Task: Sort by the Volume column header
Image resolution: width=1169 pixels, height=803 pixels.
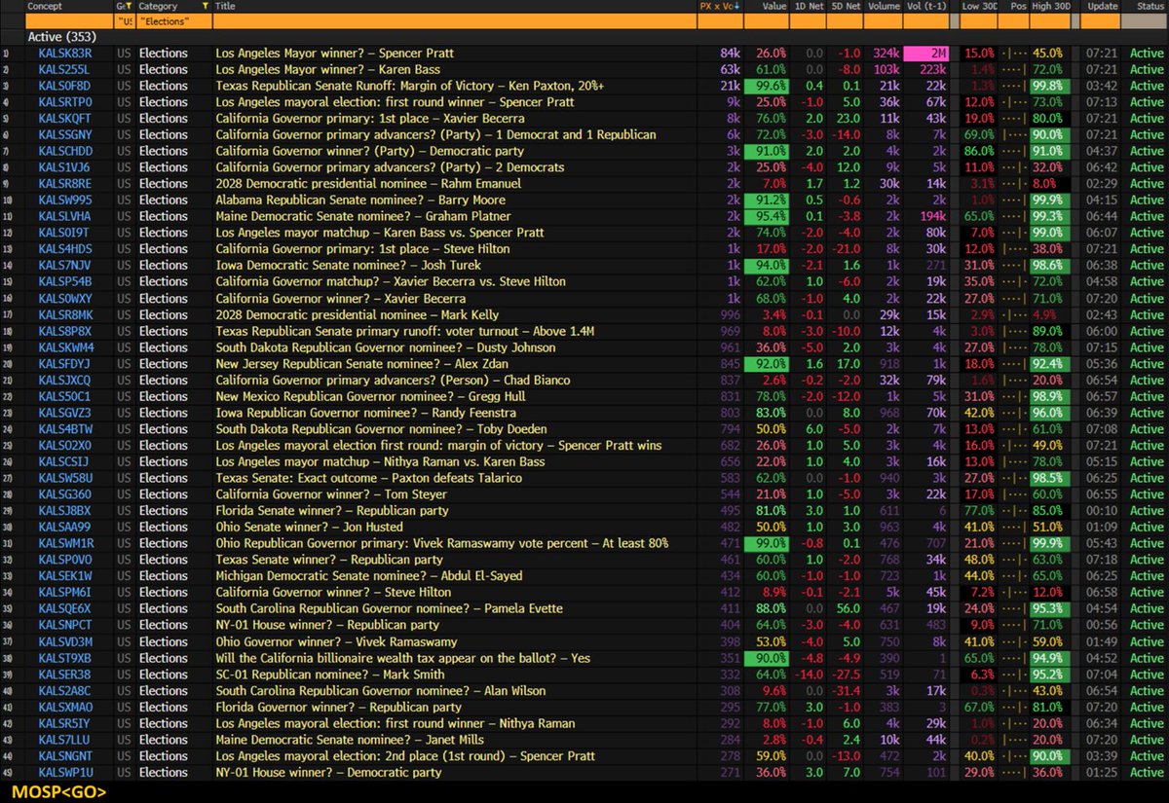Action: (884, 6)
